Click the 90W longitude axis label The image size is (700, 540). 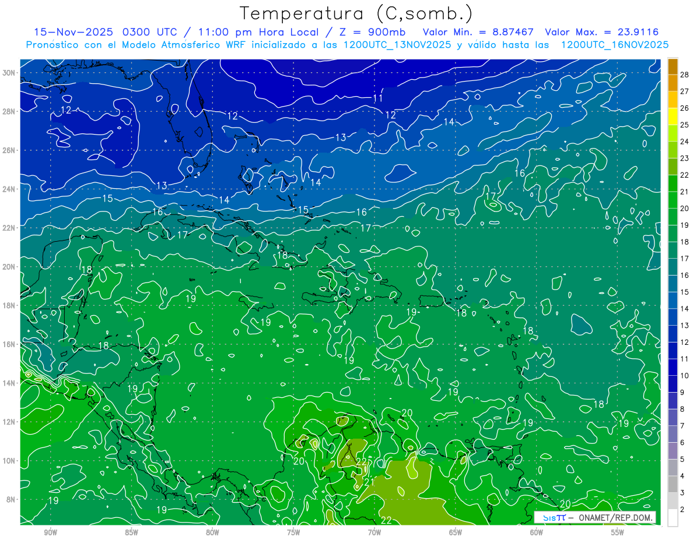click(51, 532)
